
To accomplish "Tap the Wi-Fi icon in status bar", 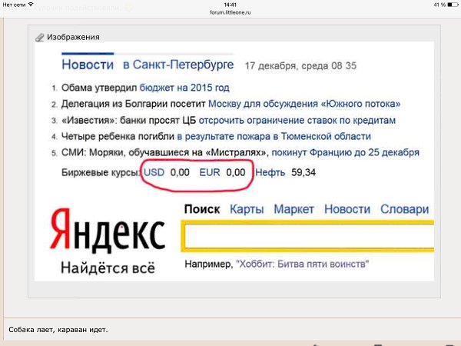I will pos(30,5).
